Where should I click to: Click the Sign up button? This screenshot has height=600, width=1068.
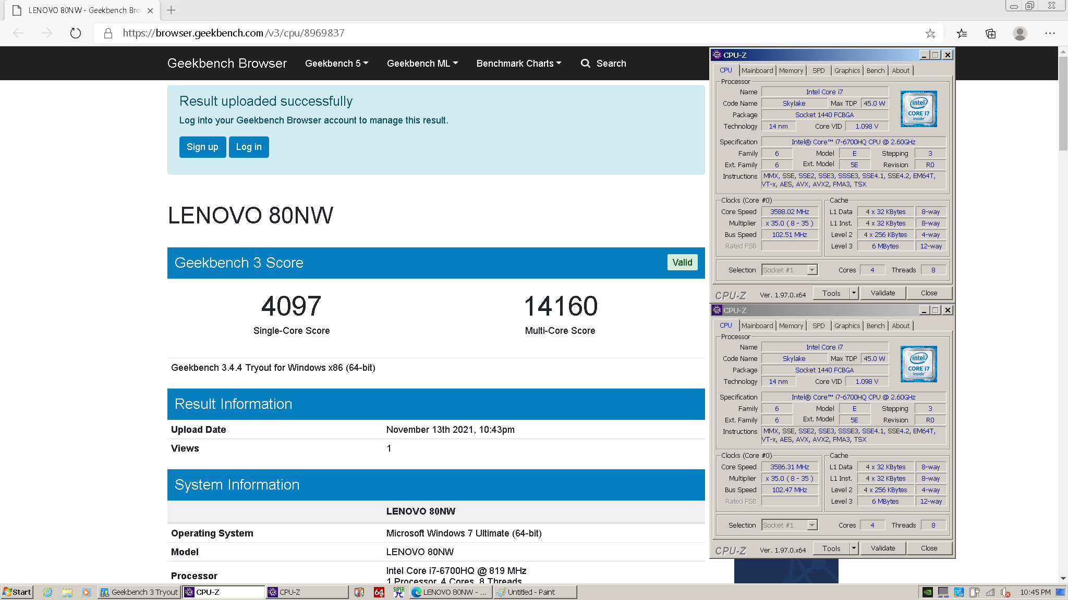pyautogui.click(x=202, y=147)
